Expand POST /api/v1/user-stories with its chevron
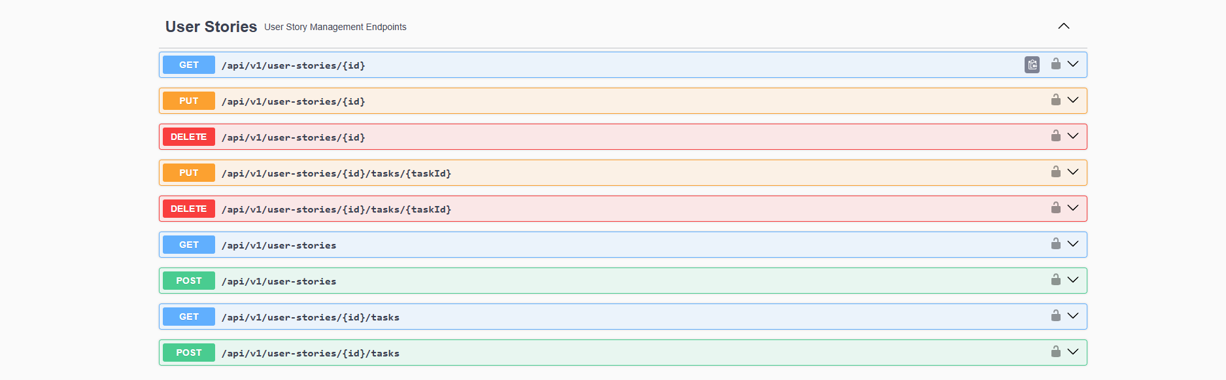This screenshot has width=1226, height=380. [x=1073, y=280]
